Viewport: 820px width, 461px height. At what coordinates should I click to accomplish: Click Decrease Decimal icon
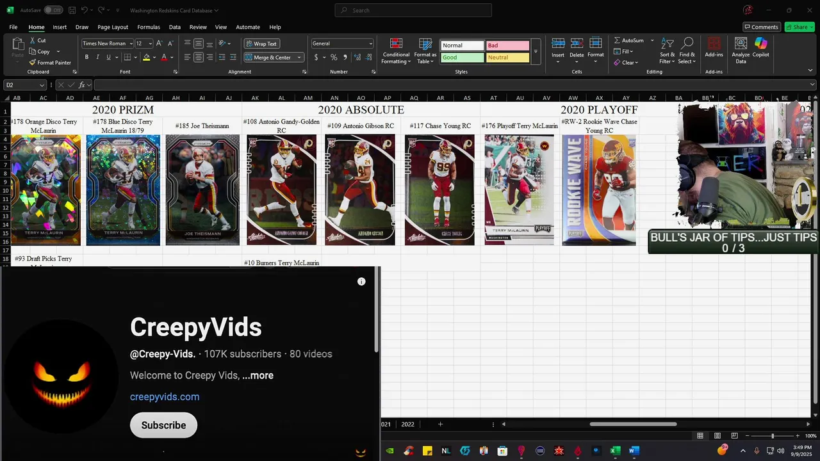coord(368,58)
